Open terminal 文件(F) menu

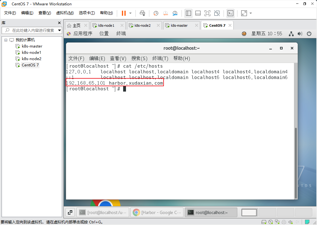[76, 59]
